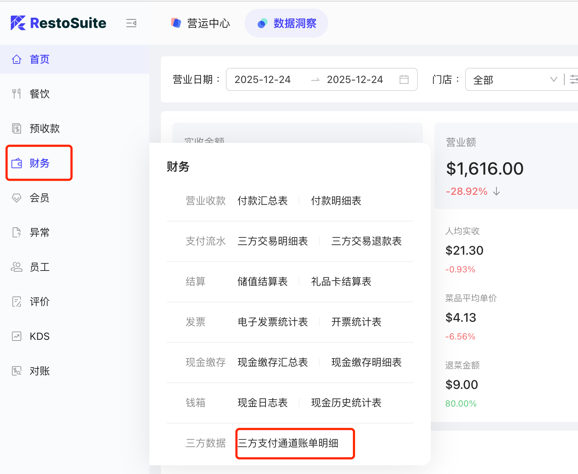
Task: Switch to the 营运中心 tab
Action: [x=201, y=23]
